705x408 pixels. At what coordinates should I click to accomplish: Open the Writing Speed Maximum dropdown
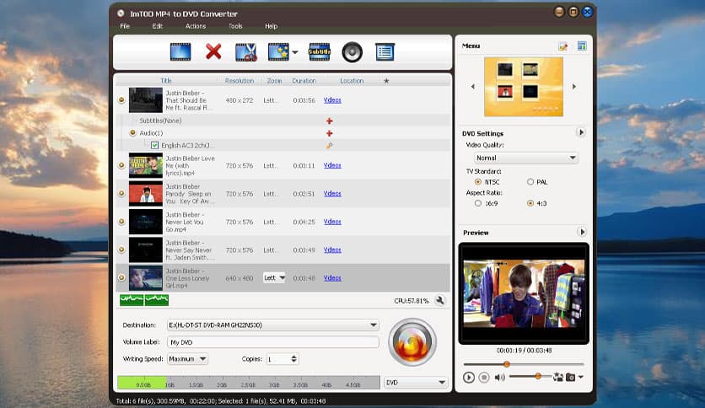[187, 359]
